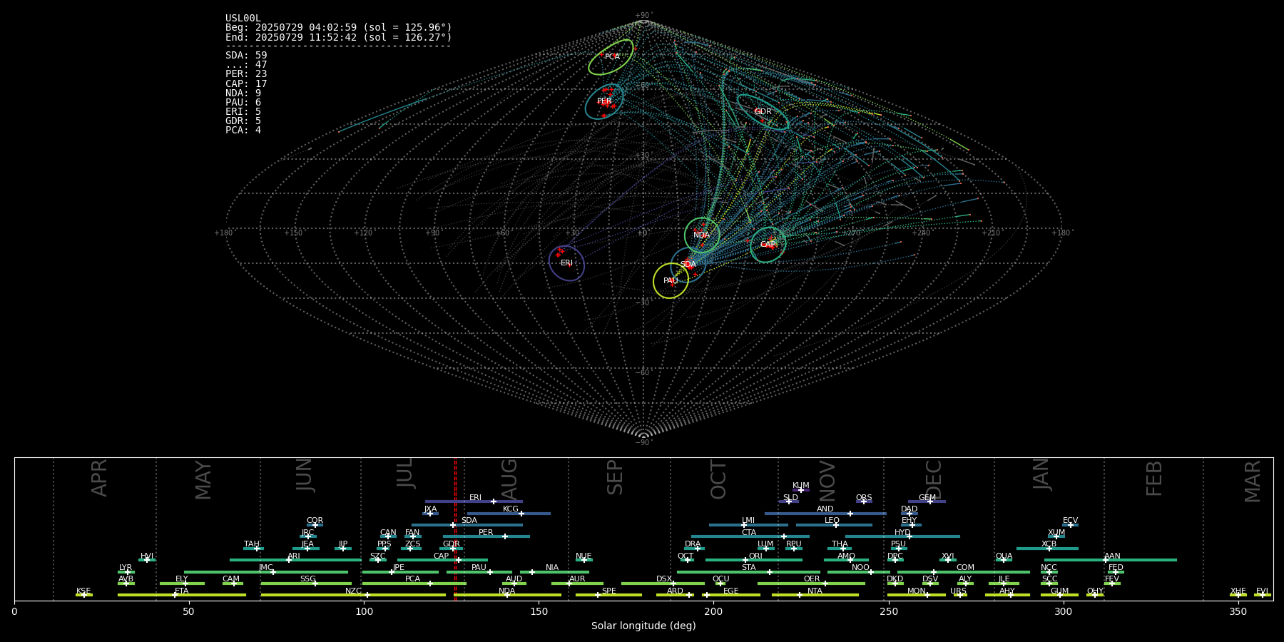Click the NZC shower bar in timeline

tap(353, 595)
